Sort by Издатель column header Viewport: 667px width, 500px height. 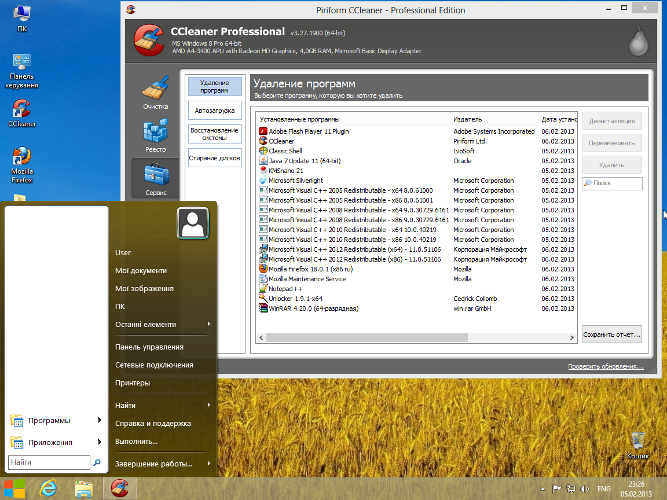tap(494, 119)
